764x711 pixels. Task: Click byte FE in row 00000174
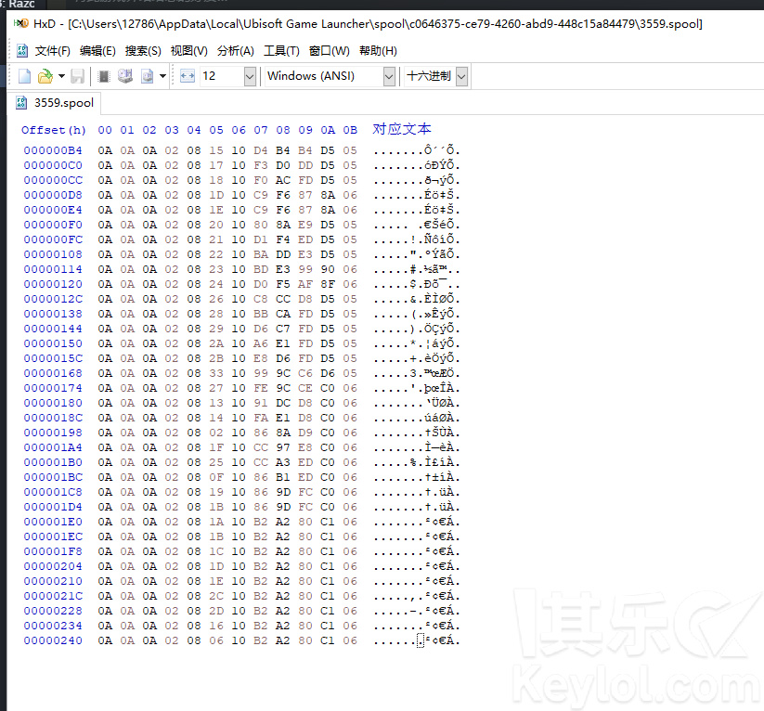261,388
